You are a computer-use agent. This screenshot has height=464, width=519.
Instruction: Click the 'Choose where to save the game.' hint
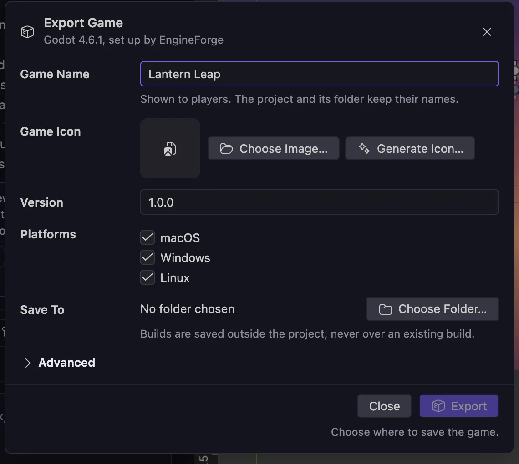(x=415, y=432)
